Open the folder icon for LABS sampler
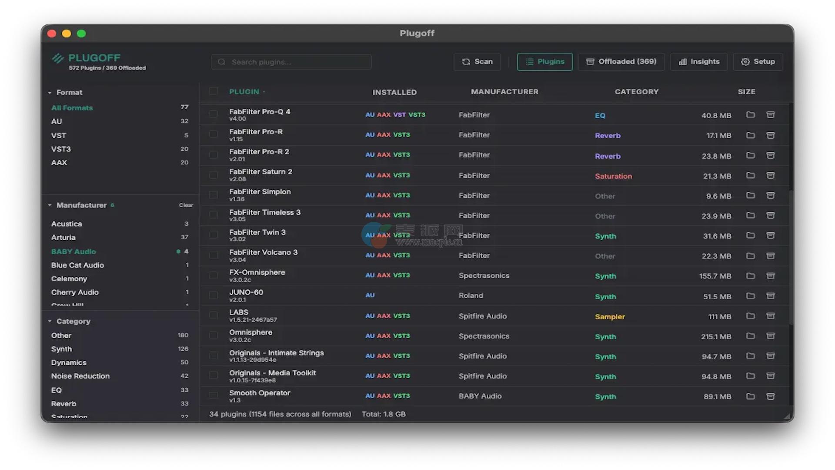Viewport: 835px width, 470px height. pyautogui.click(x=750, y=316)
